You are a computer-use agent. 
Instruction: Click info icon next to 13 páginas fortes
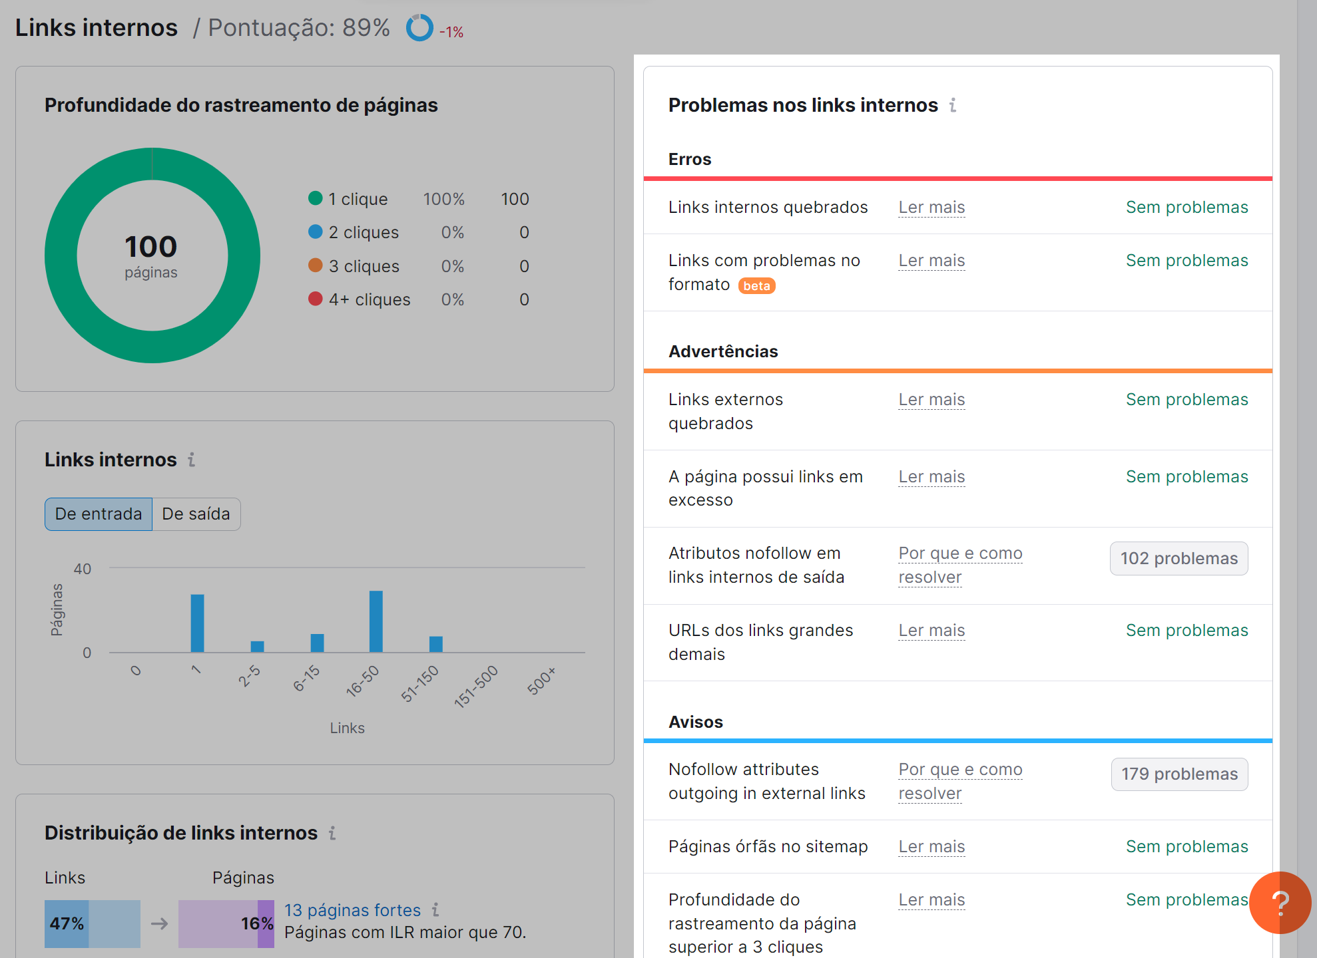[x=436, y=909]
